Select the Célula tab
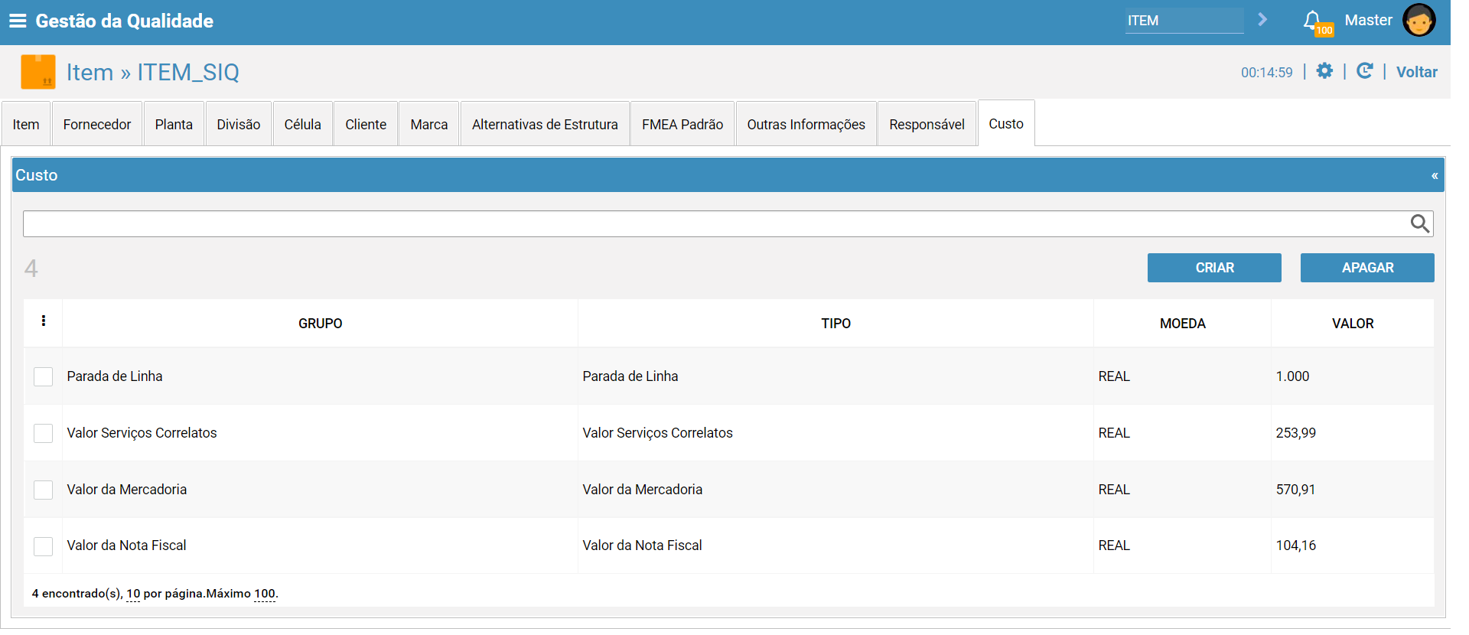This screenshot has width=1469, height=635. 303,124
